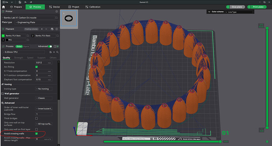Click the horizontal move slider handle

pos(220,142)
